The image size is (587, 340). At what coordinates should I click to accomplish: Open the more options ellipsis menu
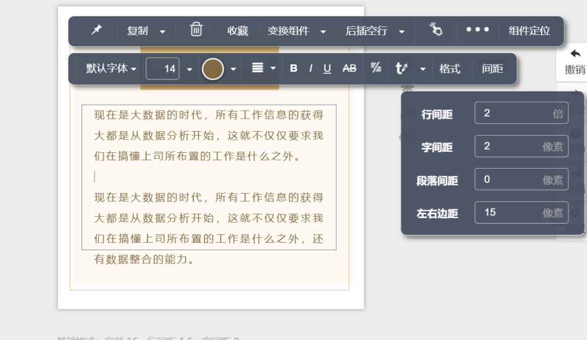[x=477, y=31]
